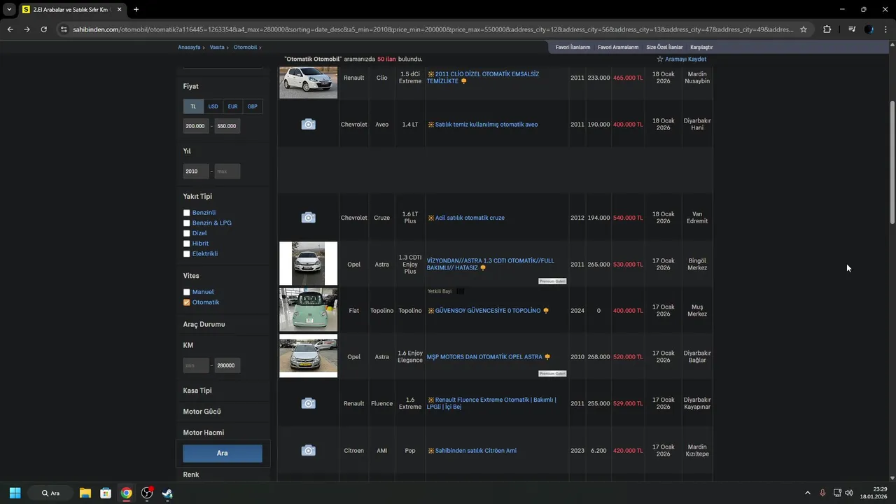Open Sahibinden satılık Citroën Ami listing

point(476,451)
